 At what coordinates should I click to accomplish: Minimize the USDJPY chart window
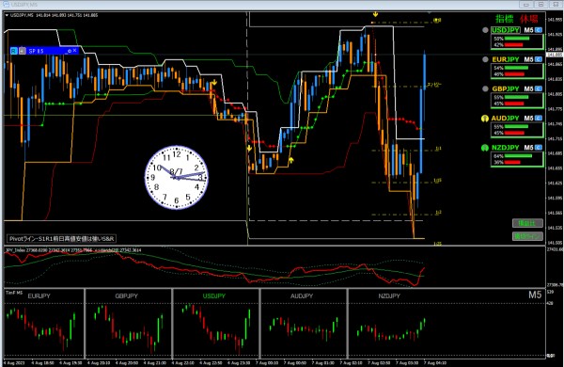pos(526,5)
